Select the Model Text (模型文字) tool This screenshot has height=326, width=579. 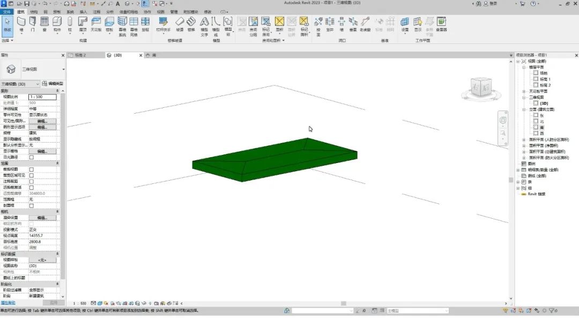(x=204, y=25)
